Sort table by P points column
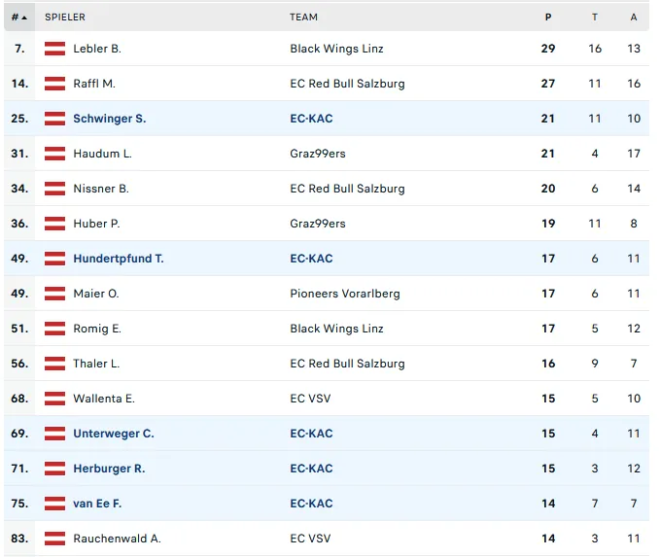Viewport: 660px width, 557px height. (548, 17)
